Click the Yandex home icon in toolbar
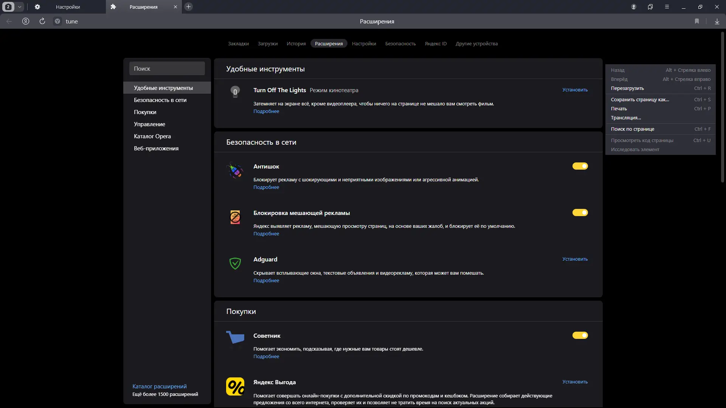 (x=26, y=21)
